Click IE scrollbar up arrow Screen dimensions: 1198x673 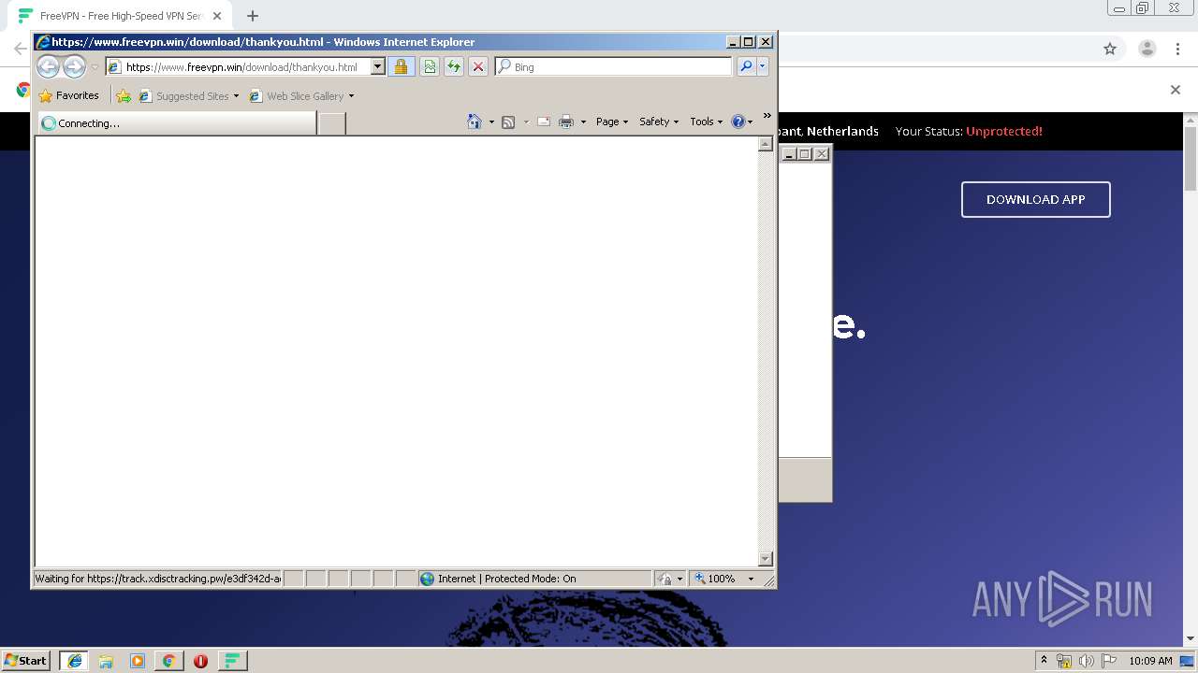[765, 145]
